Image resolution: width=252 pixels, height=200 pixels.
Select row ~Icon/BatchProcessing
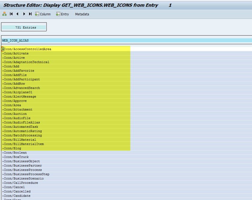click(127, 136)
